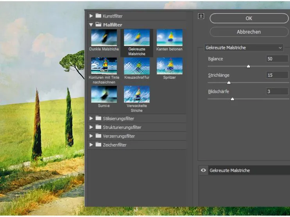This screenshot has height=217, width=290.
Task: Click the Balance slider handle
Action: [x=248, y=66]
